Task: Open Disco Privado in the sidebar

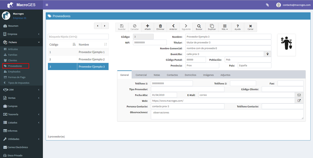Action: tap(21, 155)
